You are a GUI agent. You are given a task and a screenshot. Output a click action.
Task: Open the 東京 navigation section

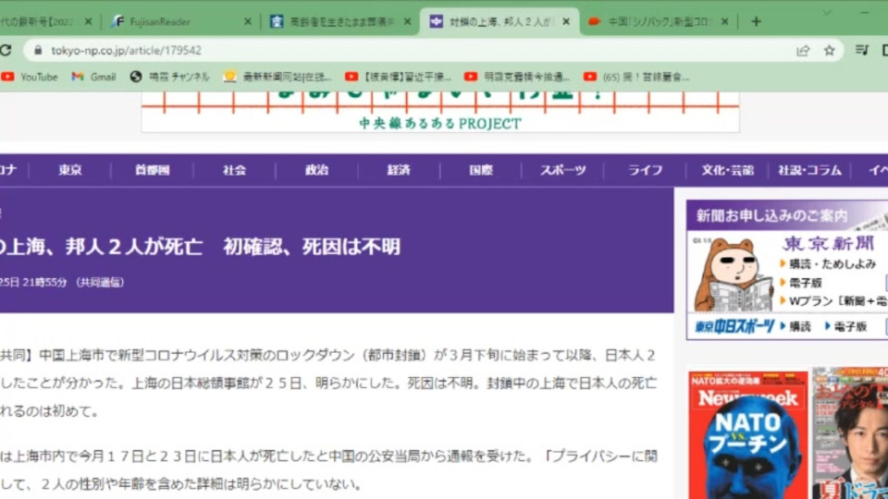pyautogui.click(x=70, y=170)
